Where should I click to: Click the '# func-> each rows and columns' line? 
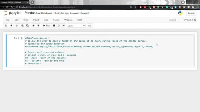45,52
